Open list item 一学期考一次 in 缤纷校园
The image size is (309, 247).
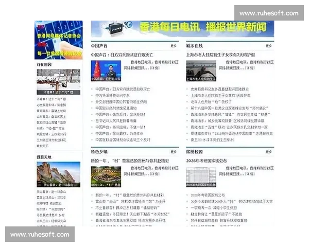214,208
